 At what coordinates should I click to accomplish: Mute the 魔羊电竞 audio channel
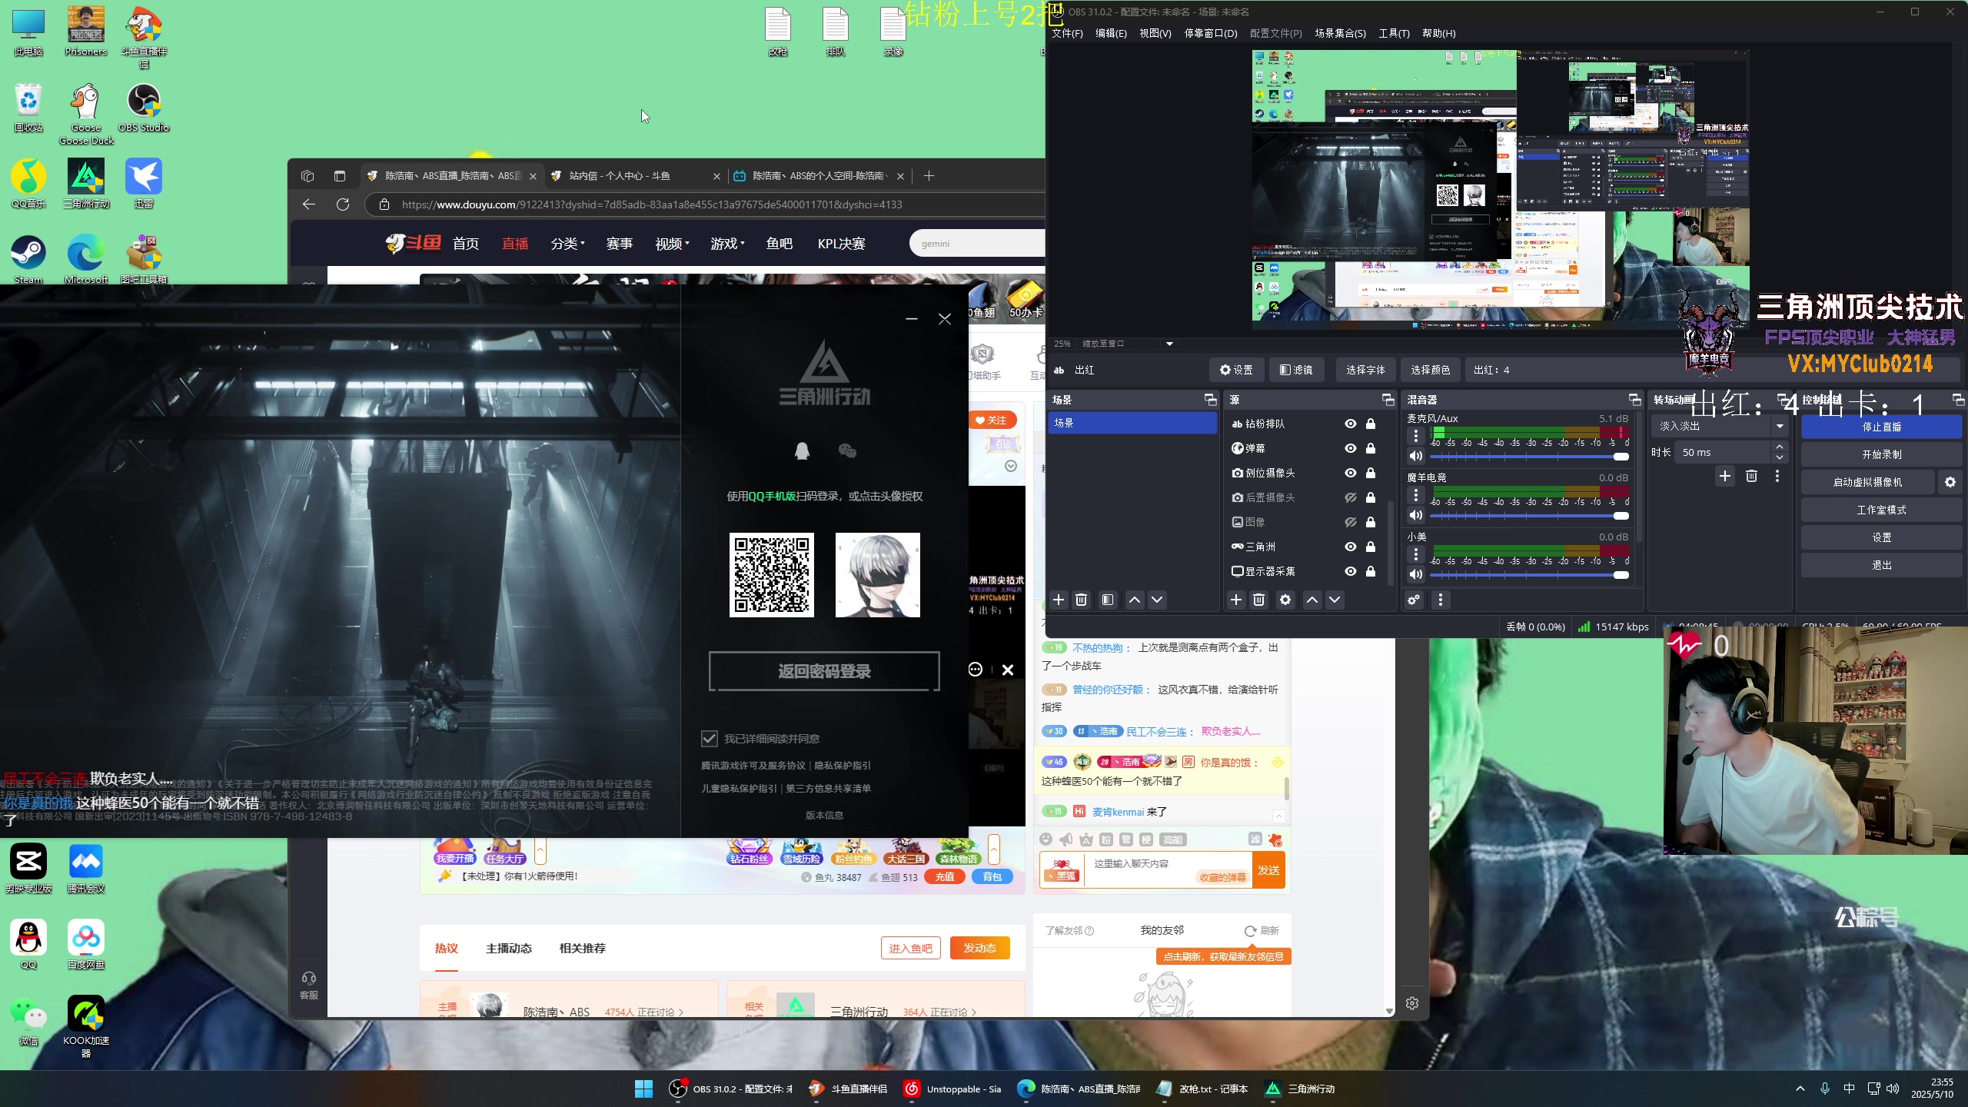pos(1416,515)
